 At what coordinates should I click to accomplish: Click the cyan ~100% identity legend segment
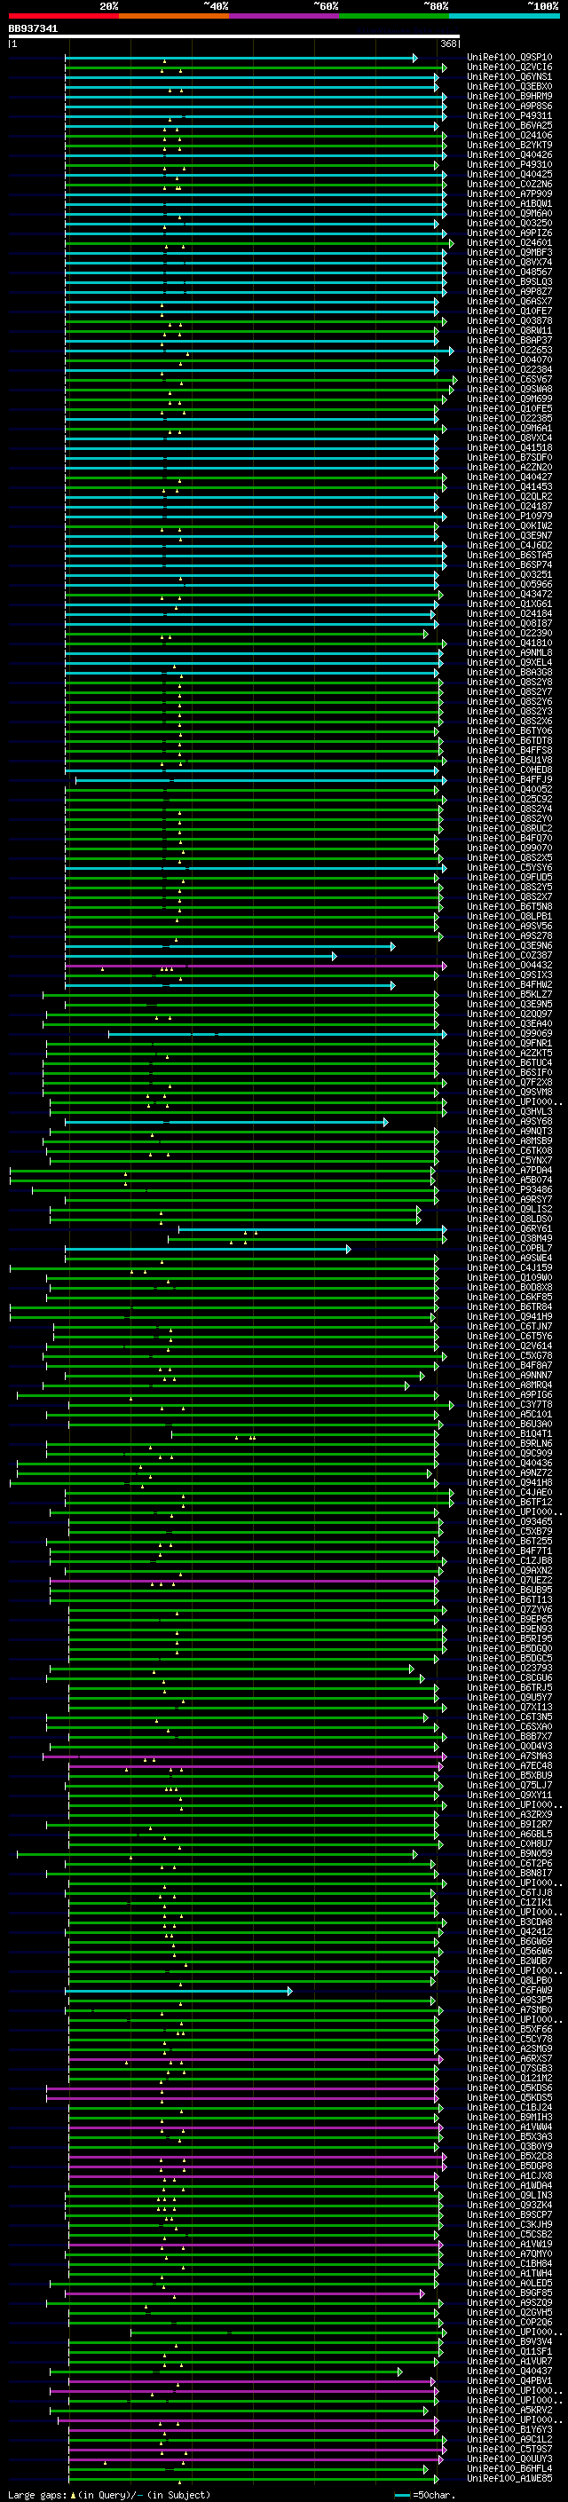[x=504, y=16]
